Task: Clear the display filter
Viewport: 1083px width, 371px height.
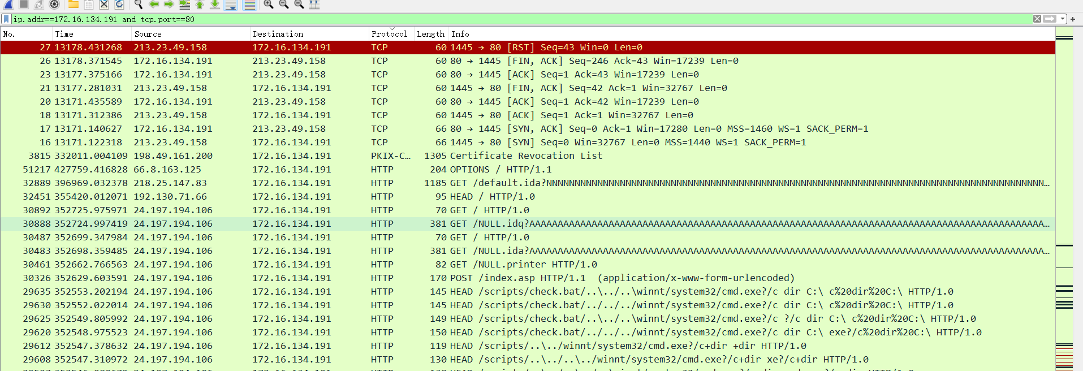Action: pyautogui.click(x=1037, y=19)
